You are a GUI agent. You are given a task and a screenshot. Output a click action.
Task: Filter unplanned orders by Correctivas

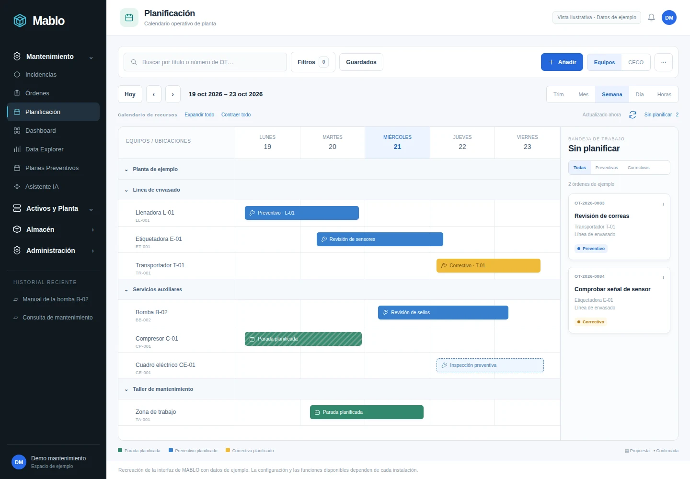pyautogui.click(x=638, y=168)
